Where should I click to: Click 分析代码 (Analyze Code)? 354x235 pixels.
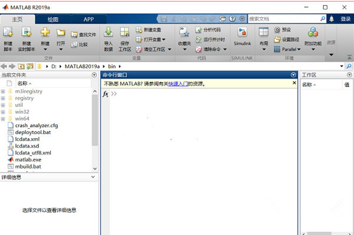tap(208, 30)
